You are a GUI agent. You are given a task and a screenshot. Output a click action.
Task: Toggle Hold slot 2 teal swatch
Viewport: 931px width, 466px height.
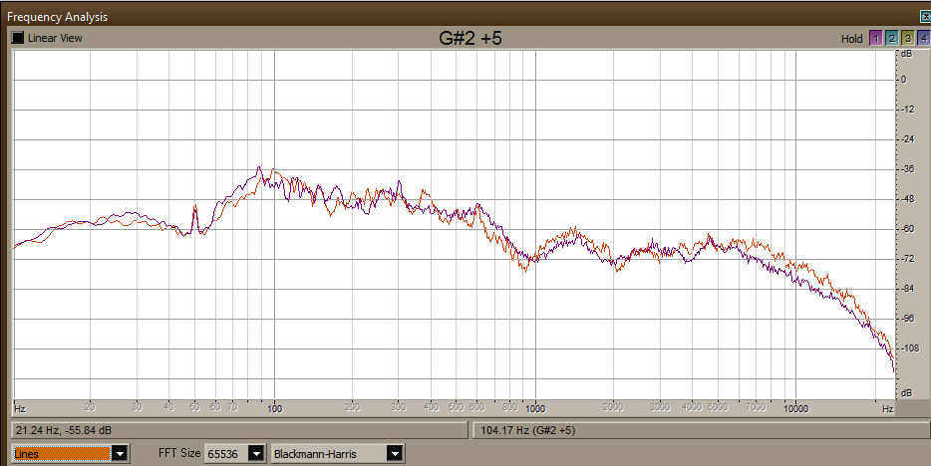tap(891, 39)
